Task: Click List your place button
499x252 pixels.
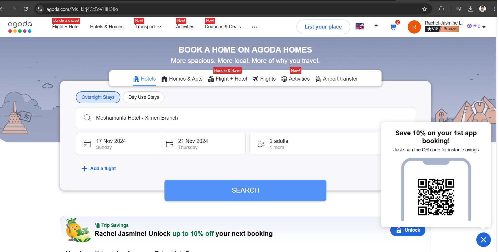Action: pyautogui.click(x=323, y=27)
